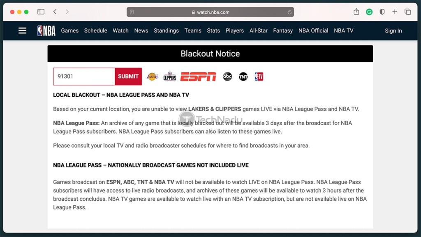Click the Lakers team logo
The height and width of the screenshot is (237, 421).
153,77
